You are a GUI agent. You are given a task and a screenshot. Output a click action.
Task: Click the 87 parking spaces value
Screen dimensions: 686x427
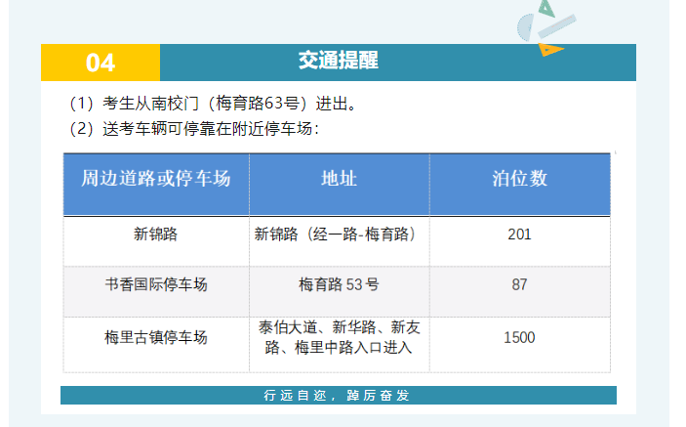519,285
